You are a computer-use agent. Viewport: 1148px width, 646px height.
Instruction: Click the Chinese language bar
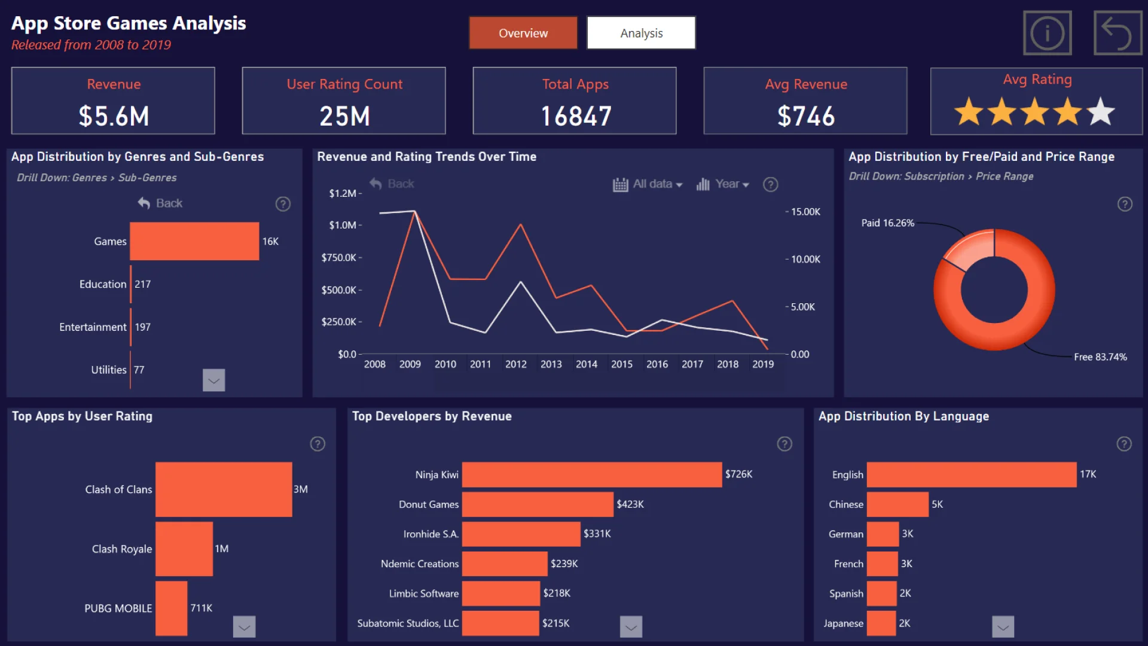[x=897, y=504]
